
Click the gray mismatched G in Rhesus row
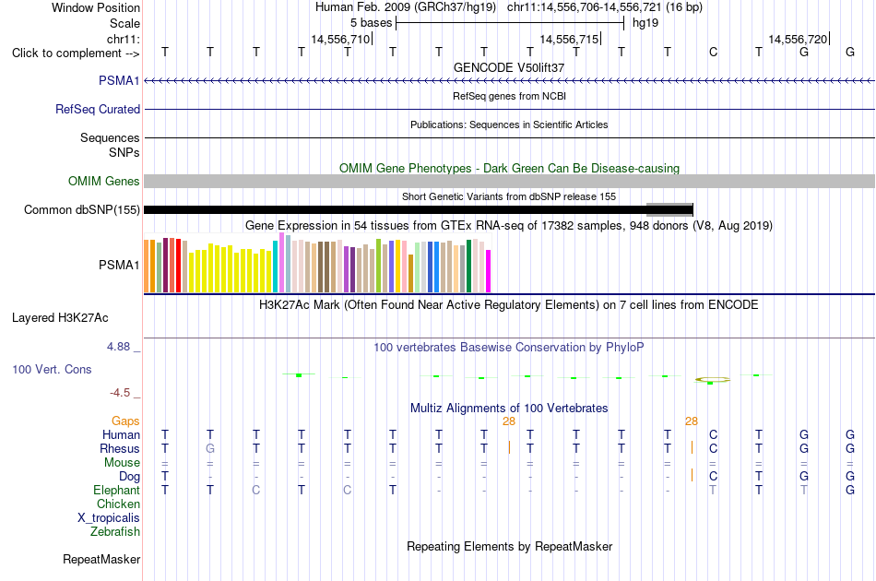(210, 448)
